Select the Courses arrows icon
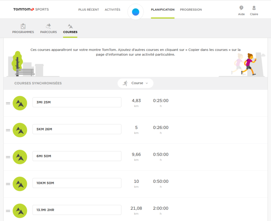The image size is (271, 221). 70,26
